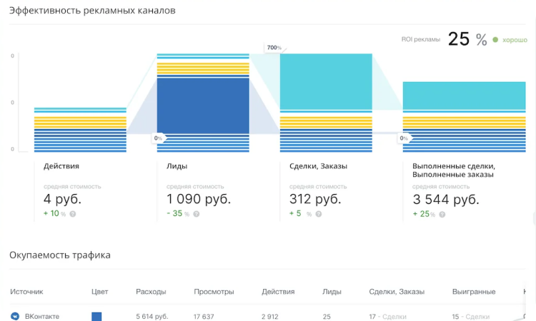Viewport: 536px width, 321px height.
Task: Click the help icon beside -35% Лиды change
Action: tap(195, 214)
